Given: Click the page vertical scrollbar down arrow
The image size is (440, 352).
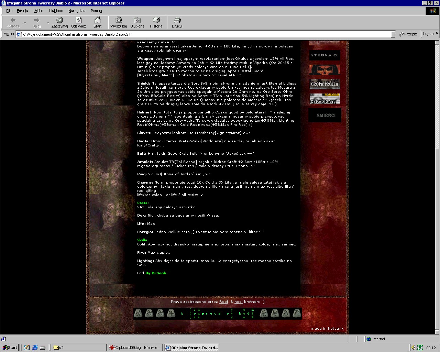Looking at the screenshot, I should 437,332.
